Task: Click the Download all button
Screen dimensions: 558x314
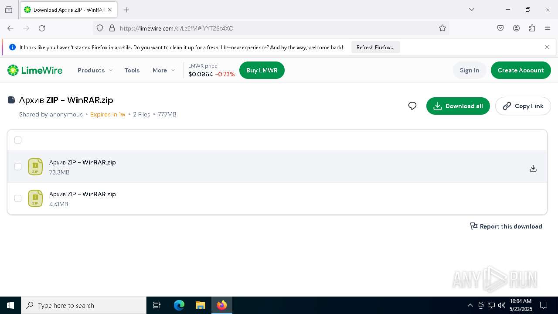Action: [458, 106]
